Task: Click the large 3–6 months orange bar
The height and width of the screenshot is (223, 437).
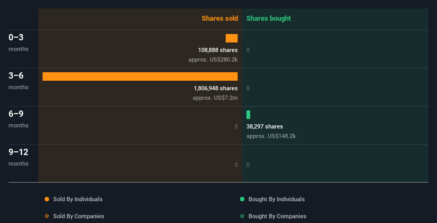Action: (140, 76)
